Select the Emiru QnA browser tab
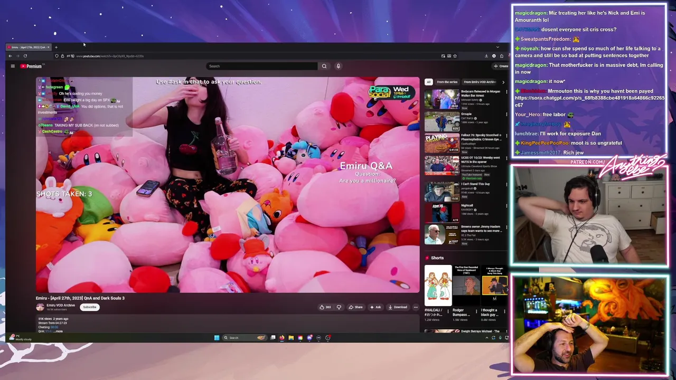This screenshot has width=676, height=380. coord(29,47)
